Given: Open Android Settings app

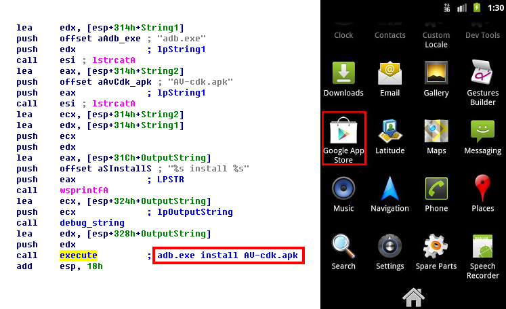Looking at the screenshot, I should [x=389, y=252].
